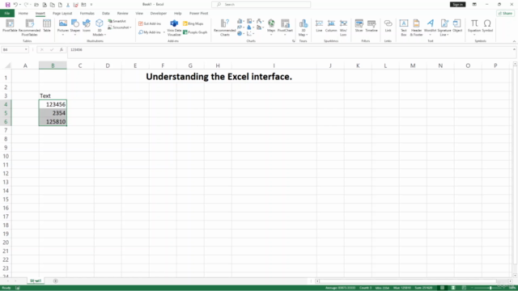Open the File tab
518x291 pixels.
(x=7, y=13)
